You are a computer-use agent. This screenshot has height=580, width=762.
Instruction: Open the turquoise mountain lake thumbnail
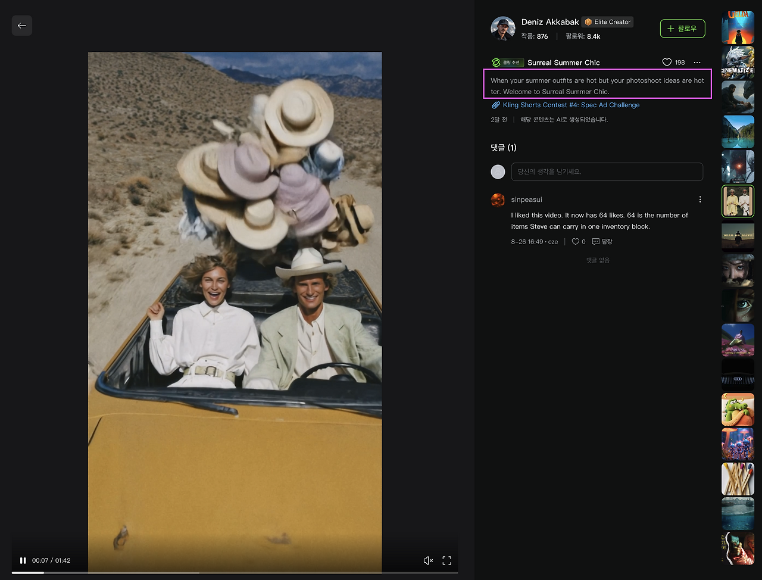pyautogui.click(x=738, y=132)
